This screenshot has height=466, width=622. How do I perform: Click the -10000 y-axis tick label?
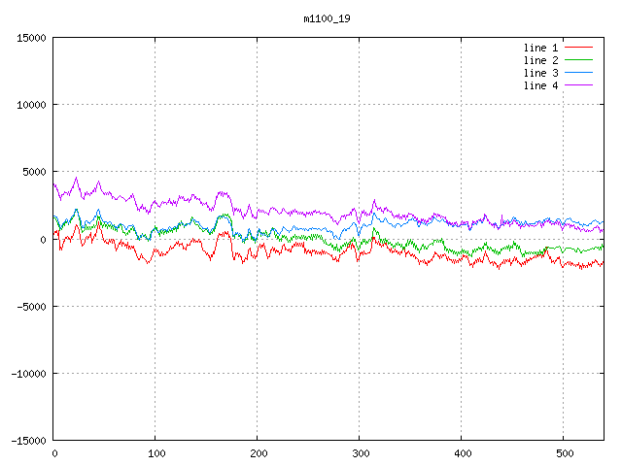(28, 373)
